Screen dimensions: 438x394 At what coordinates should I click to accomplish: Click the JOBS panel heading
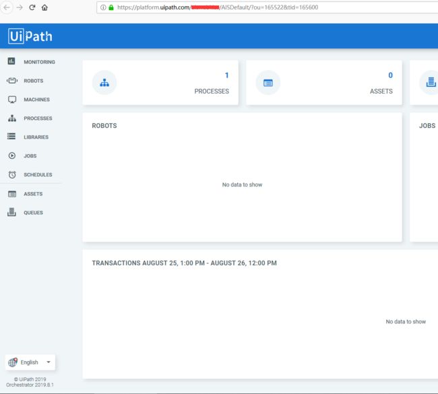coord(427,126)
